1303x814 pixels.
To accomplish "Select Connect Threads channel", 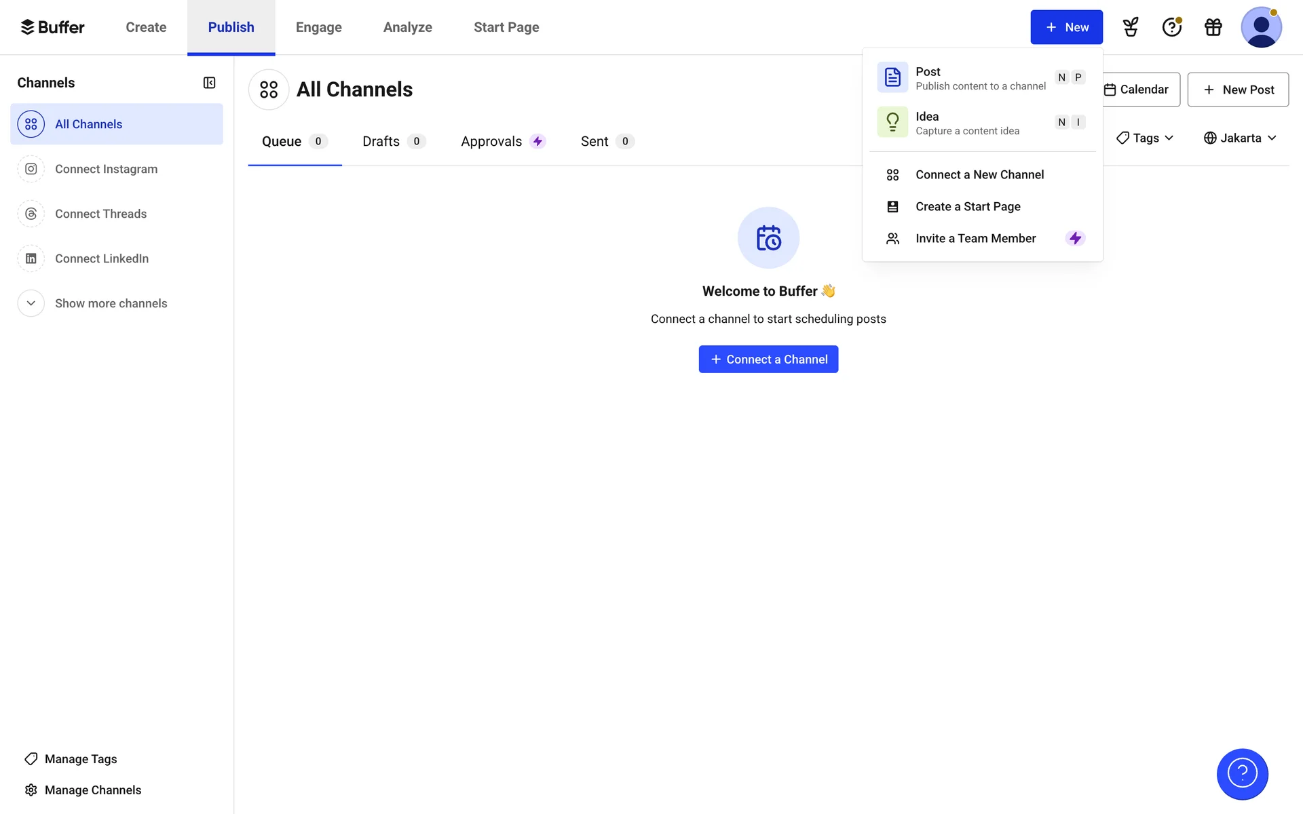I will click(100, 214).
